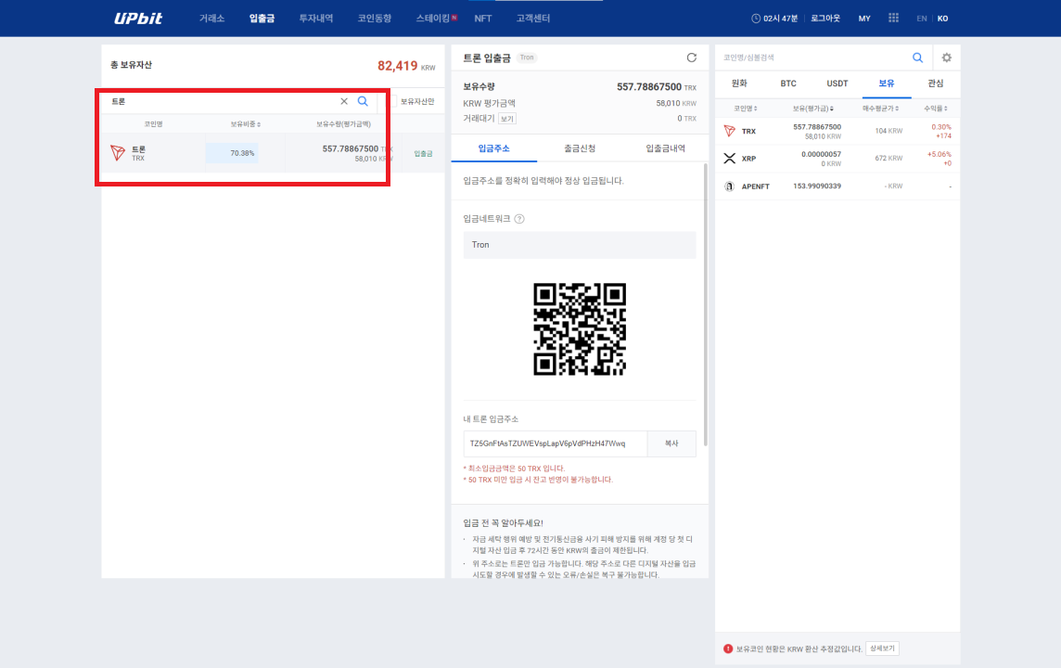Click the red warning icon at bottom

pyautogui.click(x=728, y=649)
